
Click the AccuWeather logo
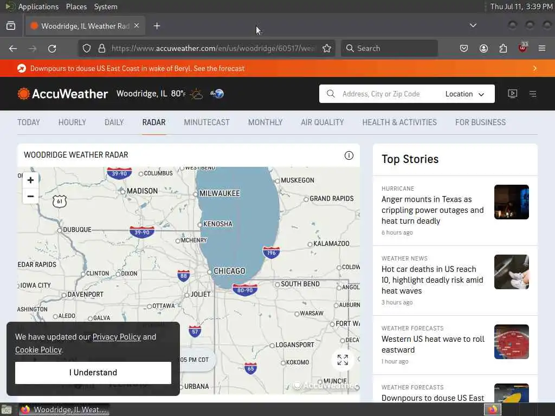pos(63,94)
